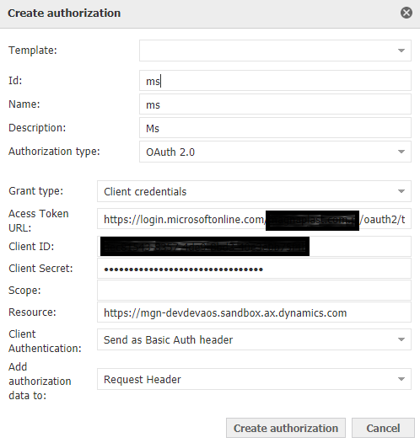Viewport: 420px width, 443px height.
Task: Click the Name text field
Action: 275,104
